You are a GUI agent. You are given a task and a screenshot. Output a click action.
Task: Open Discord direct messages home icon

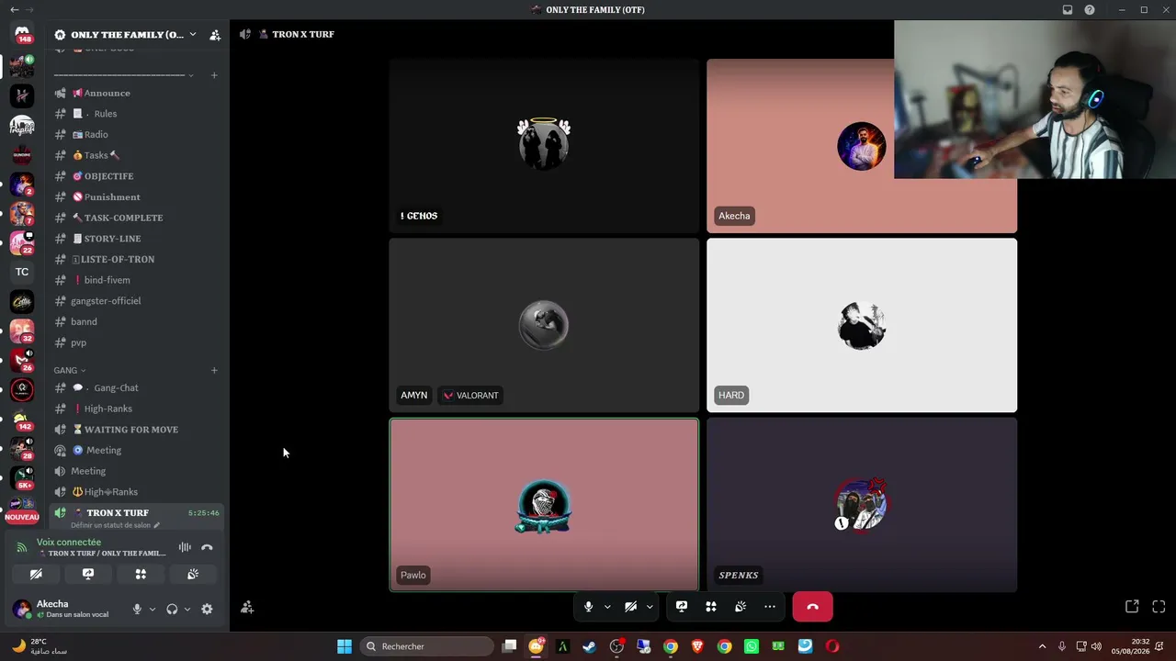(22, 33)
